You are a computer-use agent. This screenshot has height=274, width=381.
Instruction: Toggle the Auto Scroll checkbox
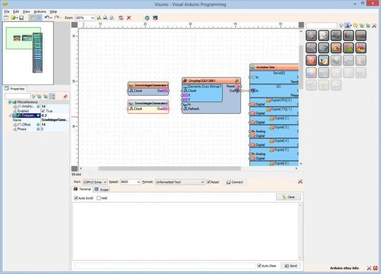point(76,198)
